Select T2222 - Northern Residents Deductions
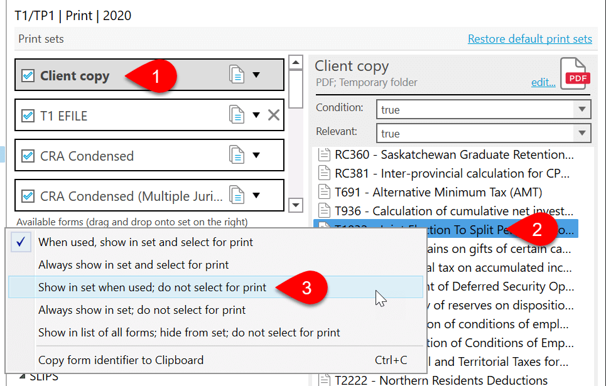 tap(441, 380)
